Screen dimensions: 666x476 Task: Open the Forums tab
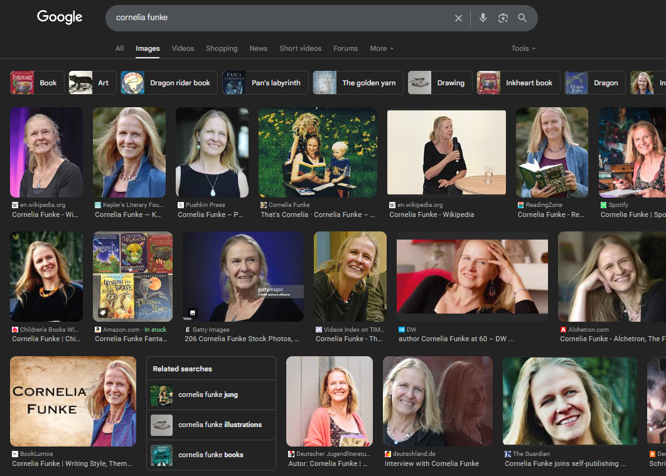(346, 48)
